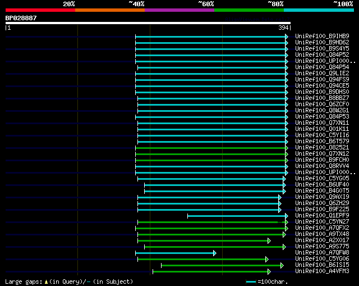Pick the UniRef100_Q6ZCF0 hit name
Screen dimensions: 359x286
(322, 105)
